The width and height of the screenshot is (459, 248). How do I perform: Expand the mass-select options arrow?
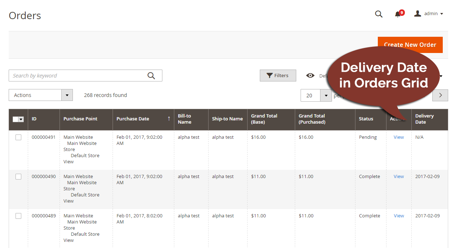coord(21,119)
